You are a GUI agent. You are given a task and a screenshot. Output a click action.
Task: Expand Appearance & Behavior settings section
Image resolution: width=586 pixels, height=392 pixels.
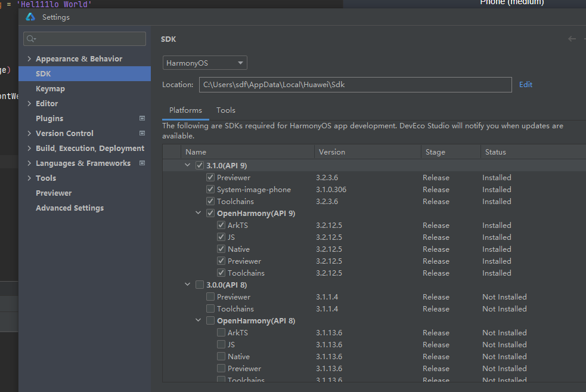(29, 58)
